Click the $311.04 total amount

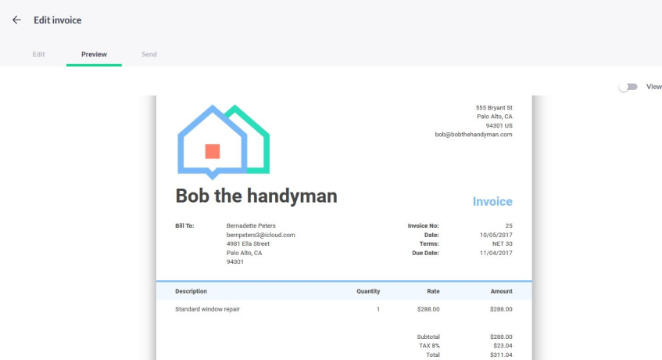click(500, 355)
